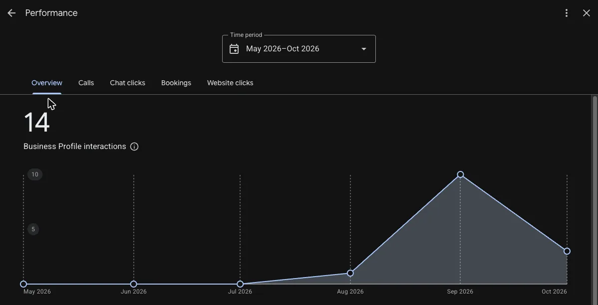Click the May 2026 axis label
This screenshot has width=598, height=305.
pos(37,292)
